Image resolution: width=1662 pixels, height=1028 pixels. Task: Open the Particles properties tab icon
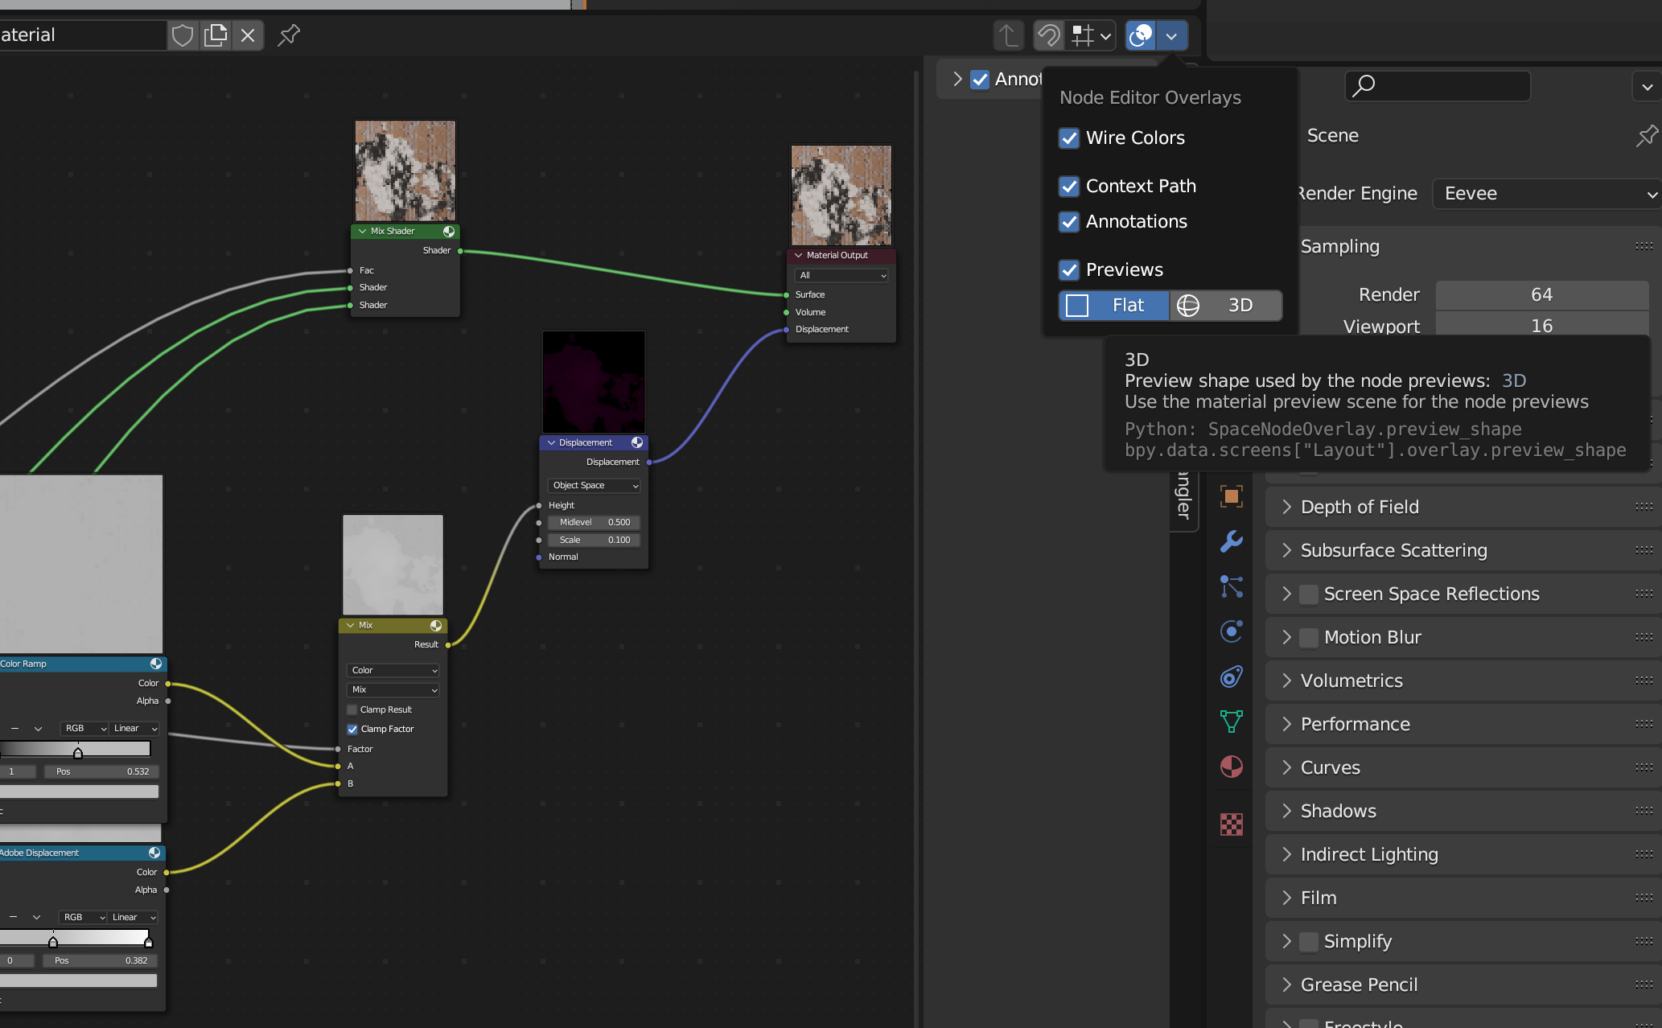1231,586
